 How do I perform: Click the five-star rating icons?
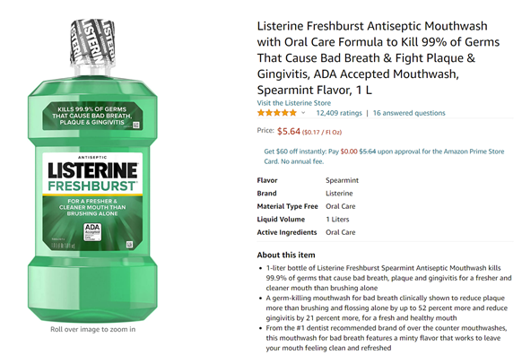click(276, 113)
